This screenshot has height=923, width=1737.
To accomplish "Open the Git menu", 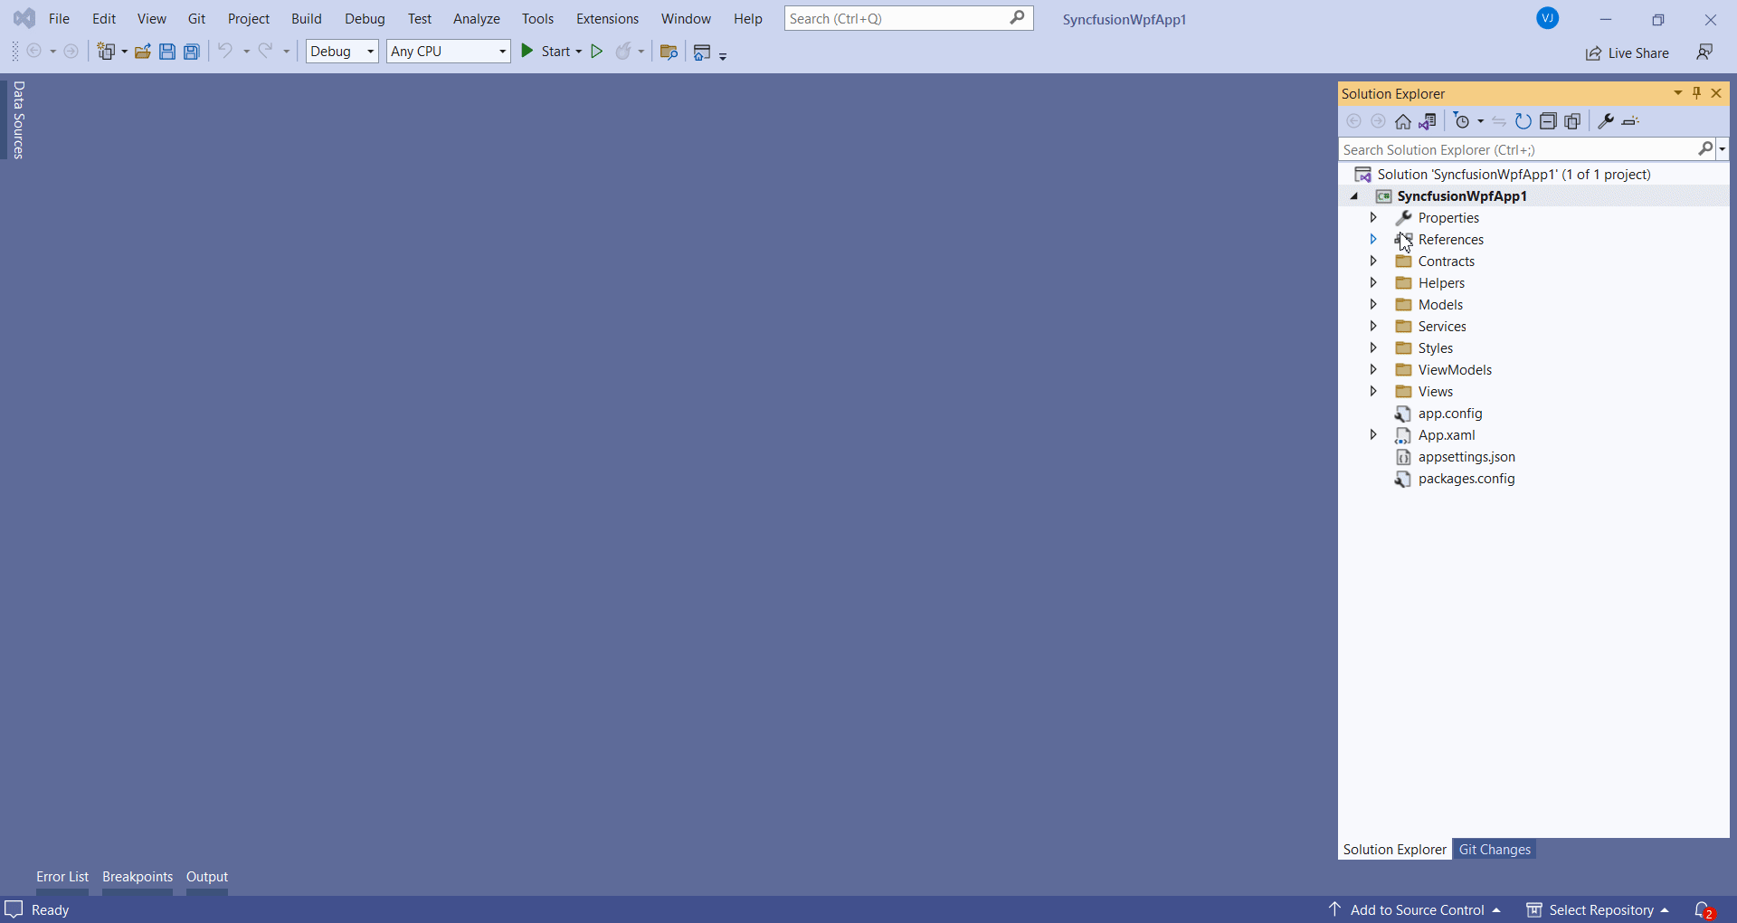I will pyautogui.click(x=195, y=18).
